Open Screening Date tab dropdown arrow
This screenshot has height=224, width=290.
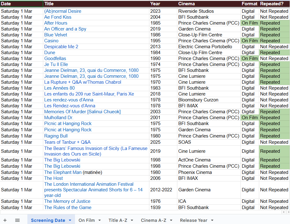point(70,220)
